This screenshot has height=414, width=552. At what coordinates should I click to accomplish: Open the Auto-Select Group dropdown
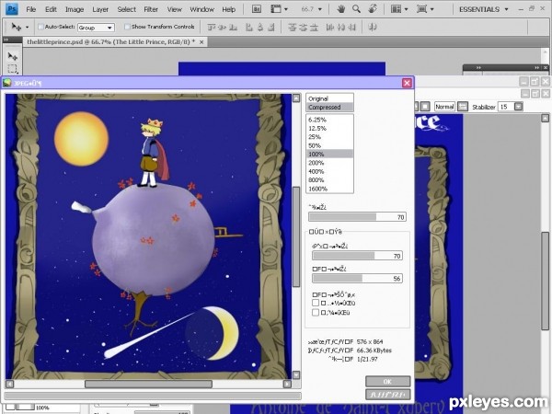96,28
